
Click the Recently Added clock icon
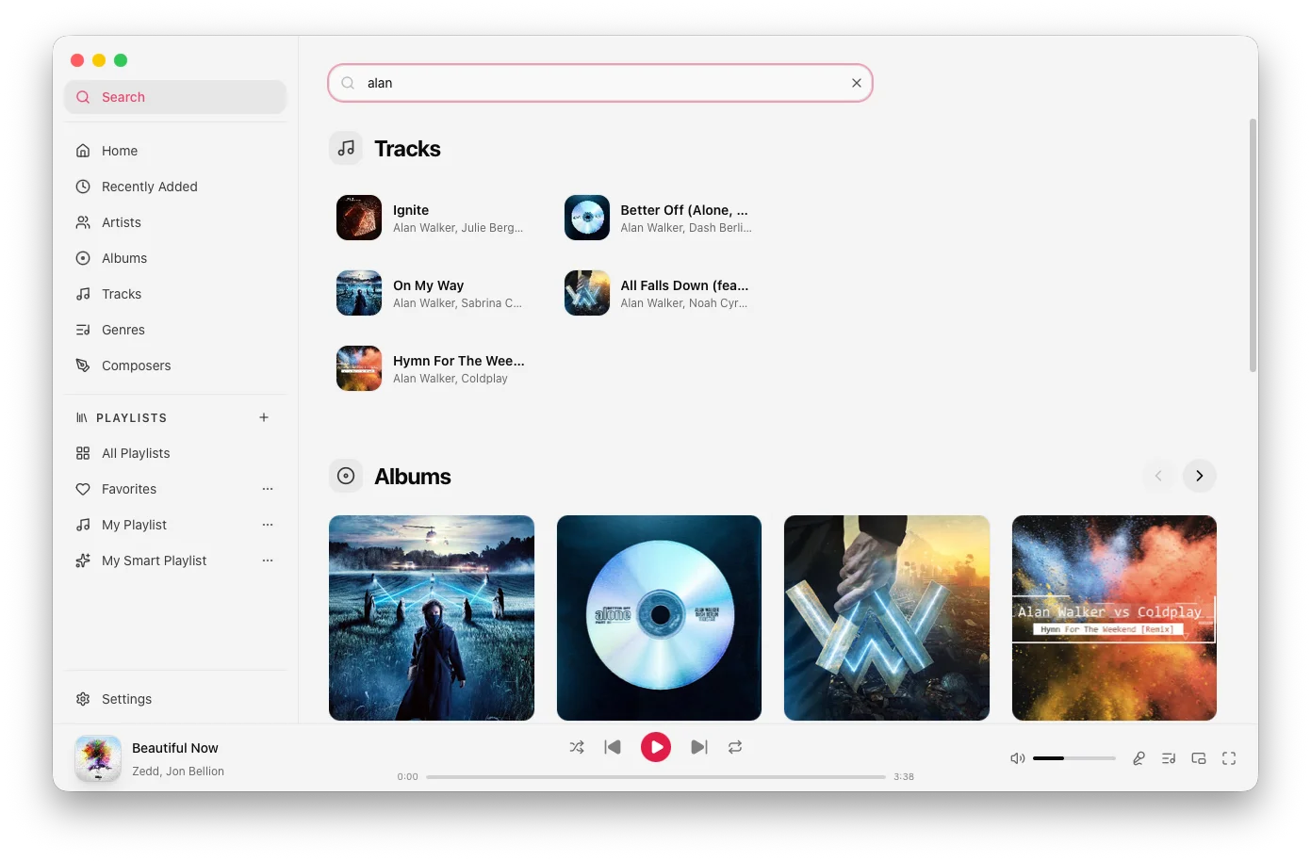point(83,187)
